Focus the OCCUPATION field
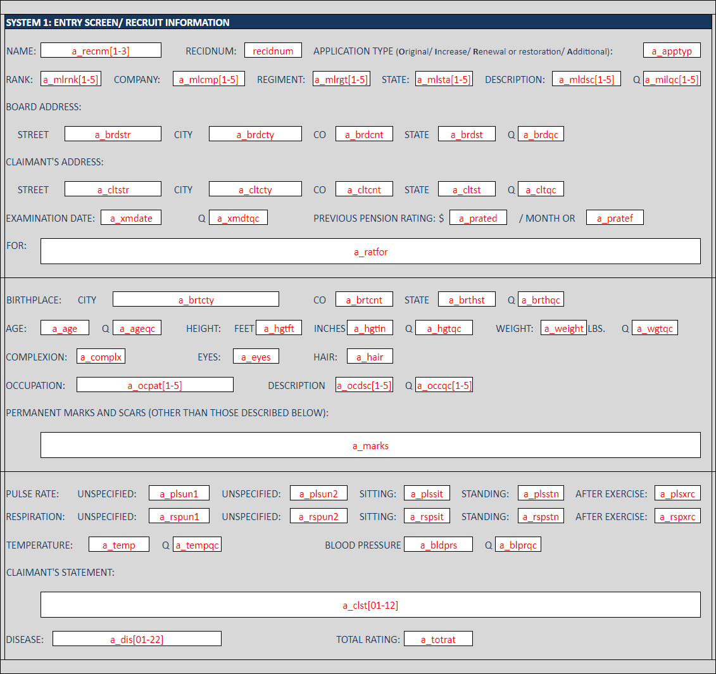The image size is (716, 674). [154, 385]
